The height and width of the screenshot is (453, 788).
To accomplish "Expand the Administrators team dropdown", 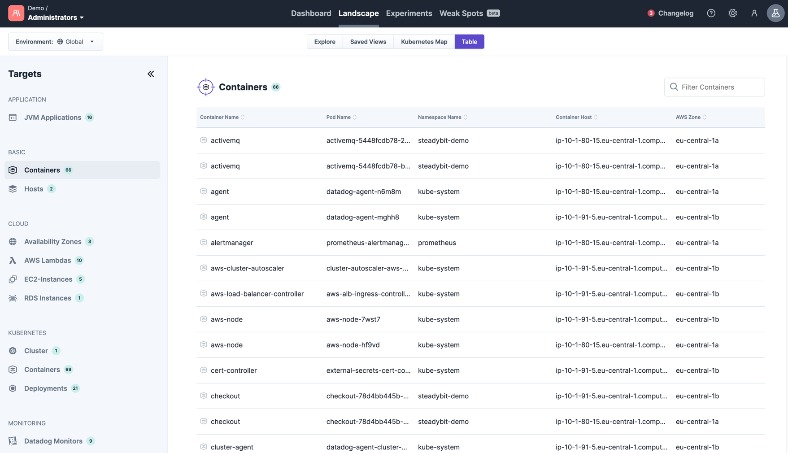I will [56, 17].
